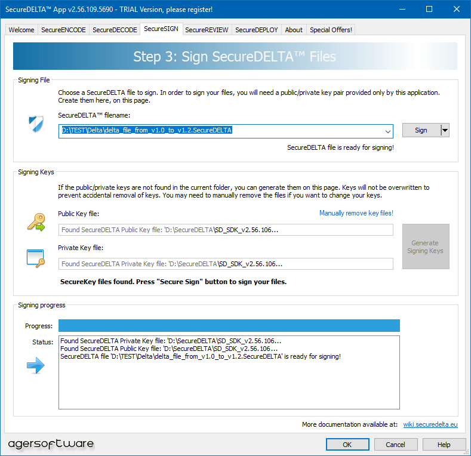This screenshot has width=471, height=456.
Task: View the Special Offers! tab
Action: [331, 30]
